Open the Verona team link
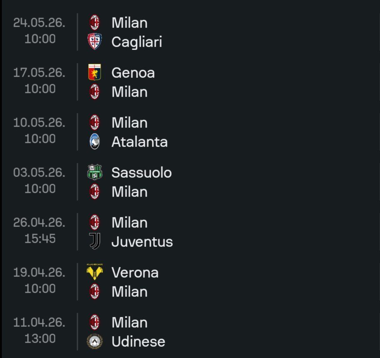Image resolution: width=380 pixels, height=358 pixels. tap(135, 273)
